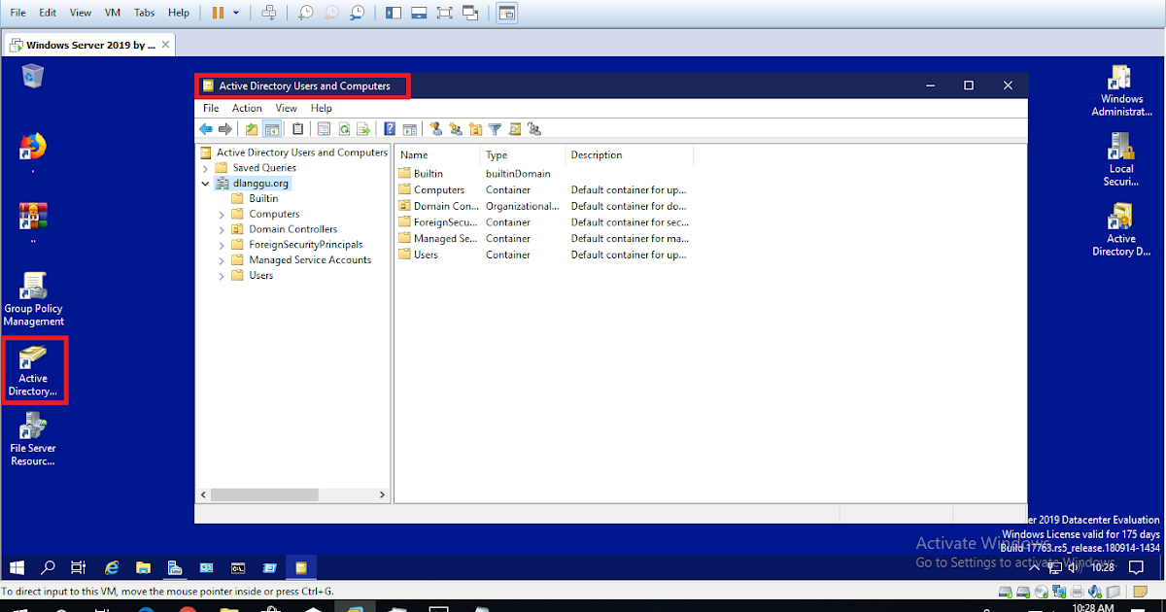The width and height of the screenshot is (1166, 612).
Task: Open File Server Resource Manager desktop shortcut
Action: 33,439
